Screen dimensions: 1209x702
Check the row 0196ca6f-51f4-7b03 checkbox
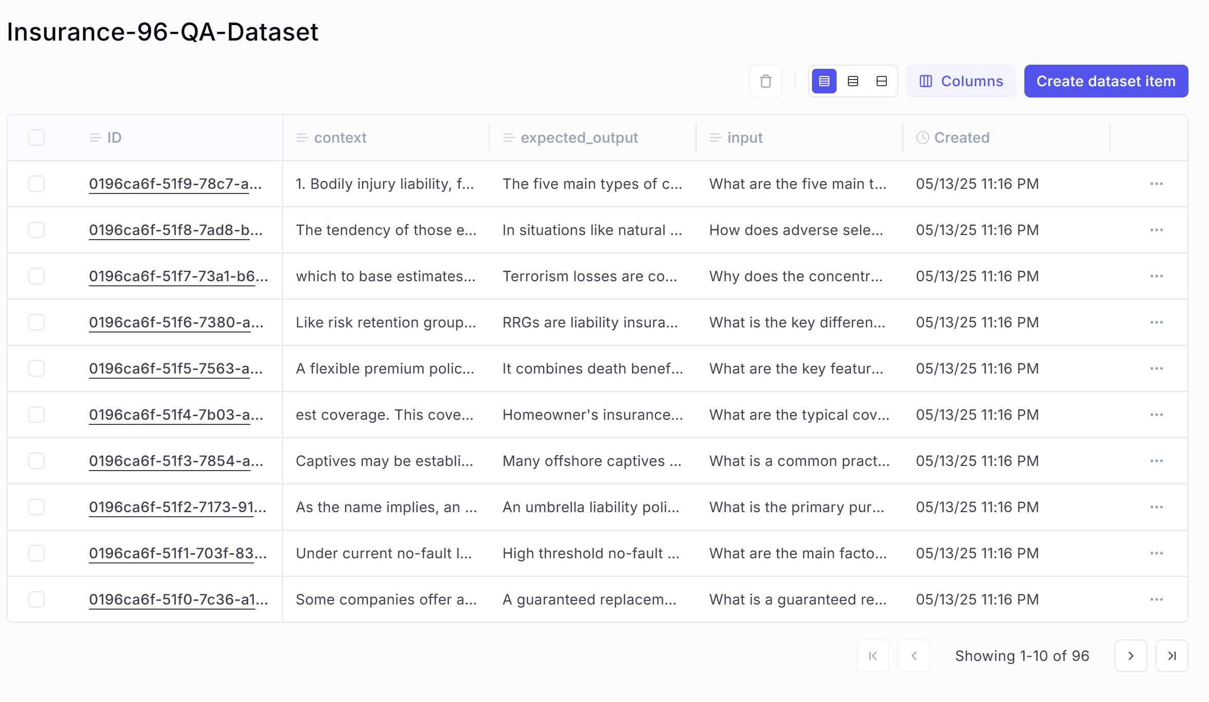36,415
